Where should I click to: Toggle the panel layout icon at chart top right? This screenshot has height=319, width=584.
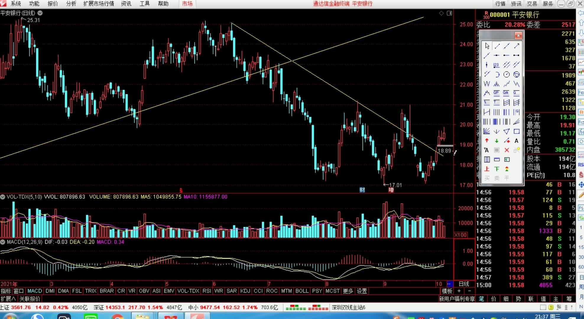(x=449, y=13)
